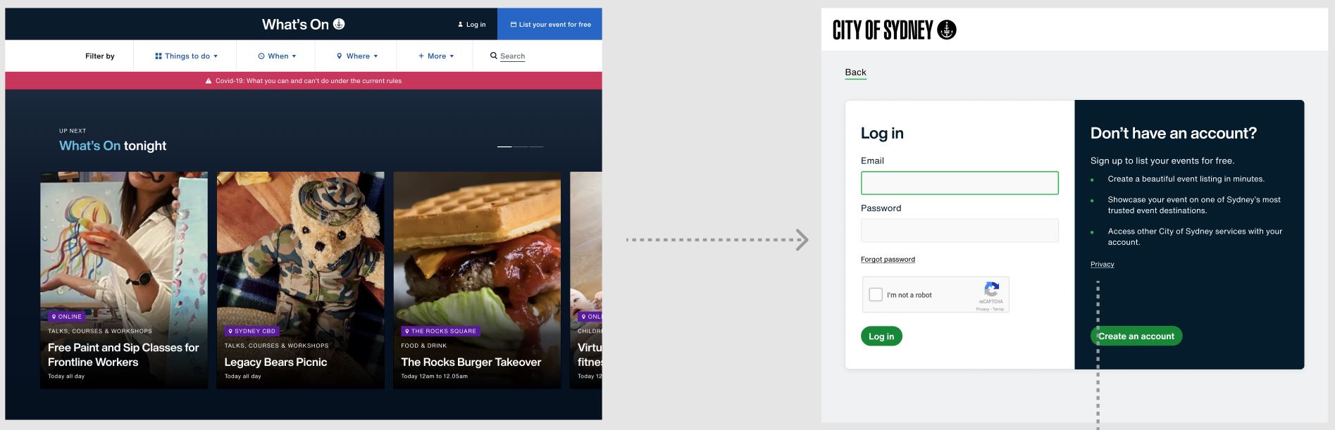1335x430 pixels.
Task: Click the Sydney CBD location tag
Action: 252,331
